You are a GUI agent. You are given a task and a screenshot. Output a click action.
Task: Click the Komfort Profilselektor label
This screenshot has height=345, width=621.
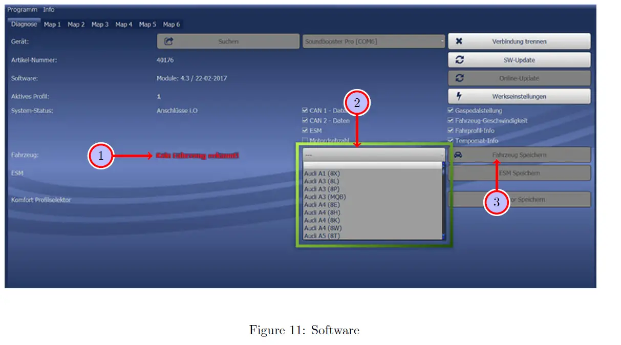[41, 200]
